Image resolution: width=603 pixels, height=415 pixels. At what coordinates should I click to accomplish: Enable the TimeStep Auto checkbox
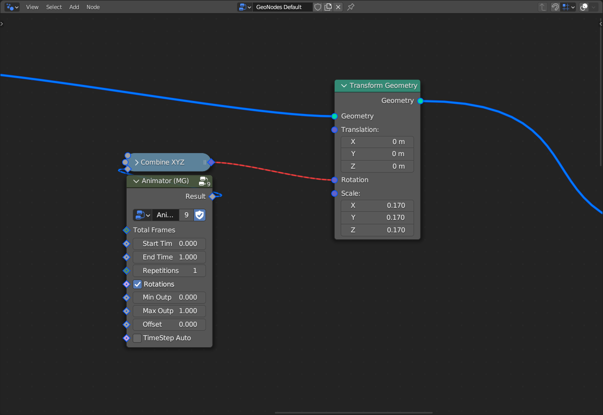(138, 338)
